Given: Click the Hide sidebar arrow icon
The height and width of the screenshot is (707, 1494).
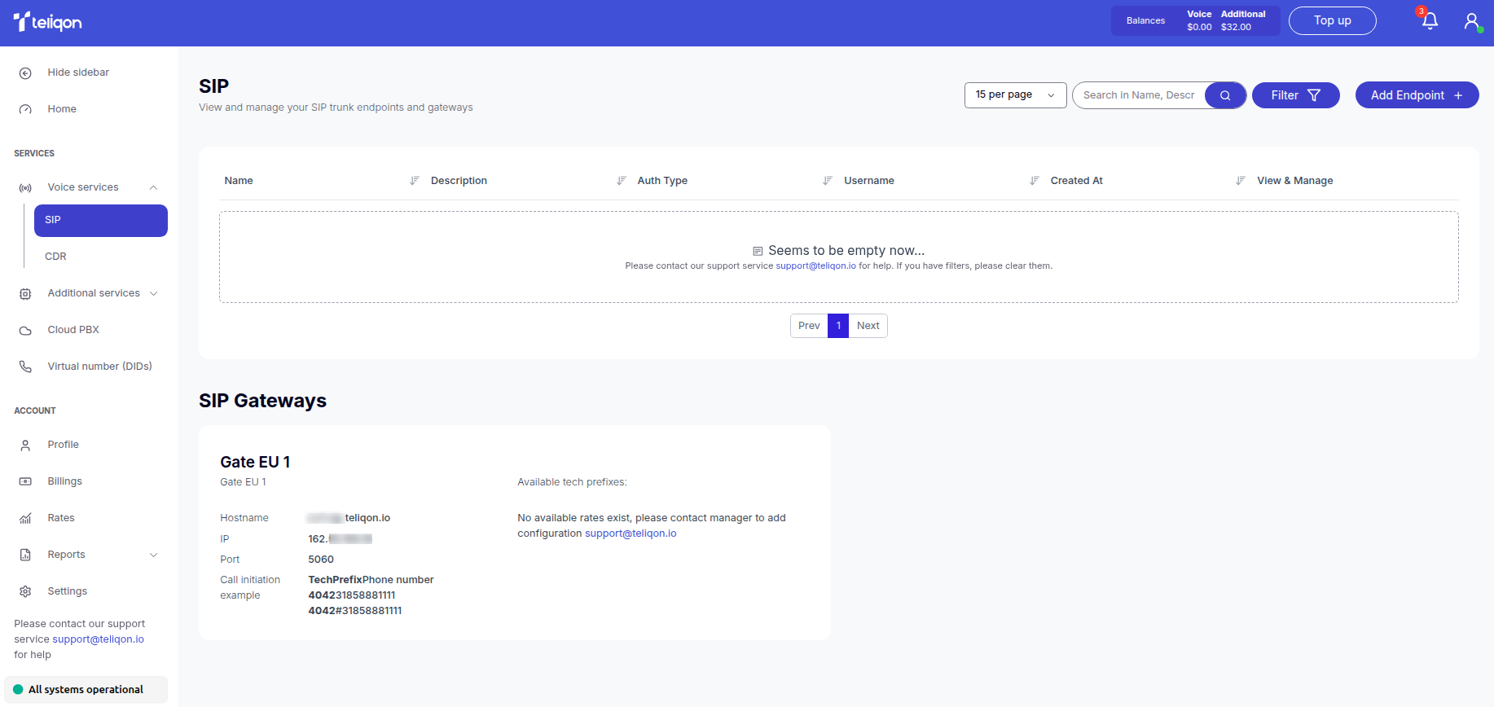Looking at the screenshot, I should 25,73.
